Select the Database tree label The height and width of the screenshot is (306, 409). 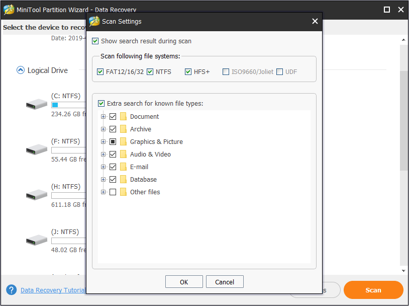(143, 179)
